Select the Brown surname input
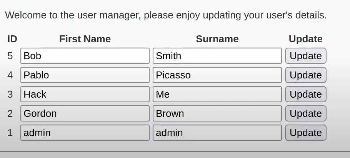The image size is (350, 158). [x=217, y=113]
